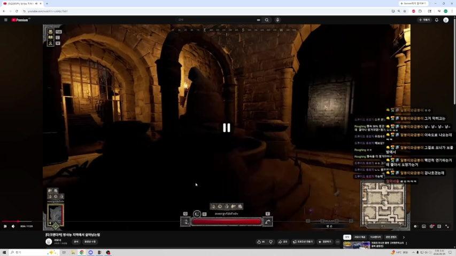Viewport: 456px width, 256px height.
Task: Open Chrome from the taskbar
Action: coord(82,252)
